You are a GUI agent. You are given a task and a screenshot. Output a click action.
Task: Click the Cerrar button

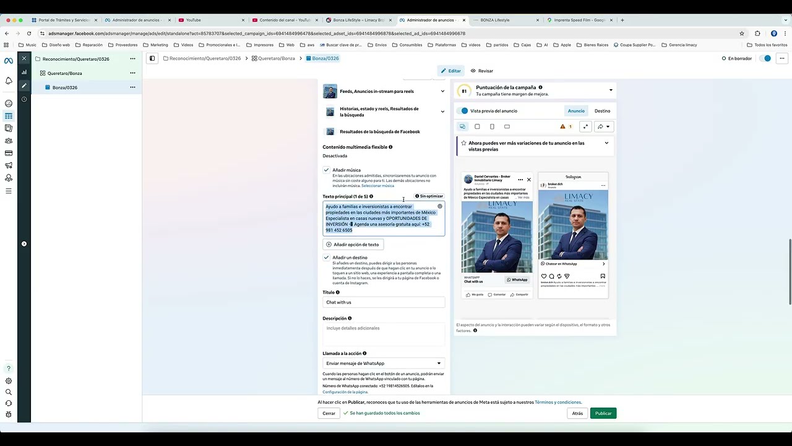click(329, 413)
